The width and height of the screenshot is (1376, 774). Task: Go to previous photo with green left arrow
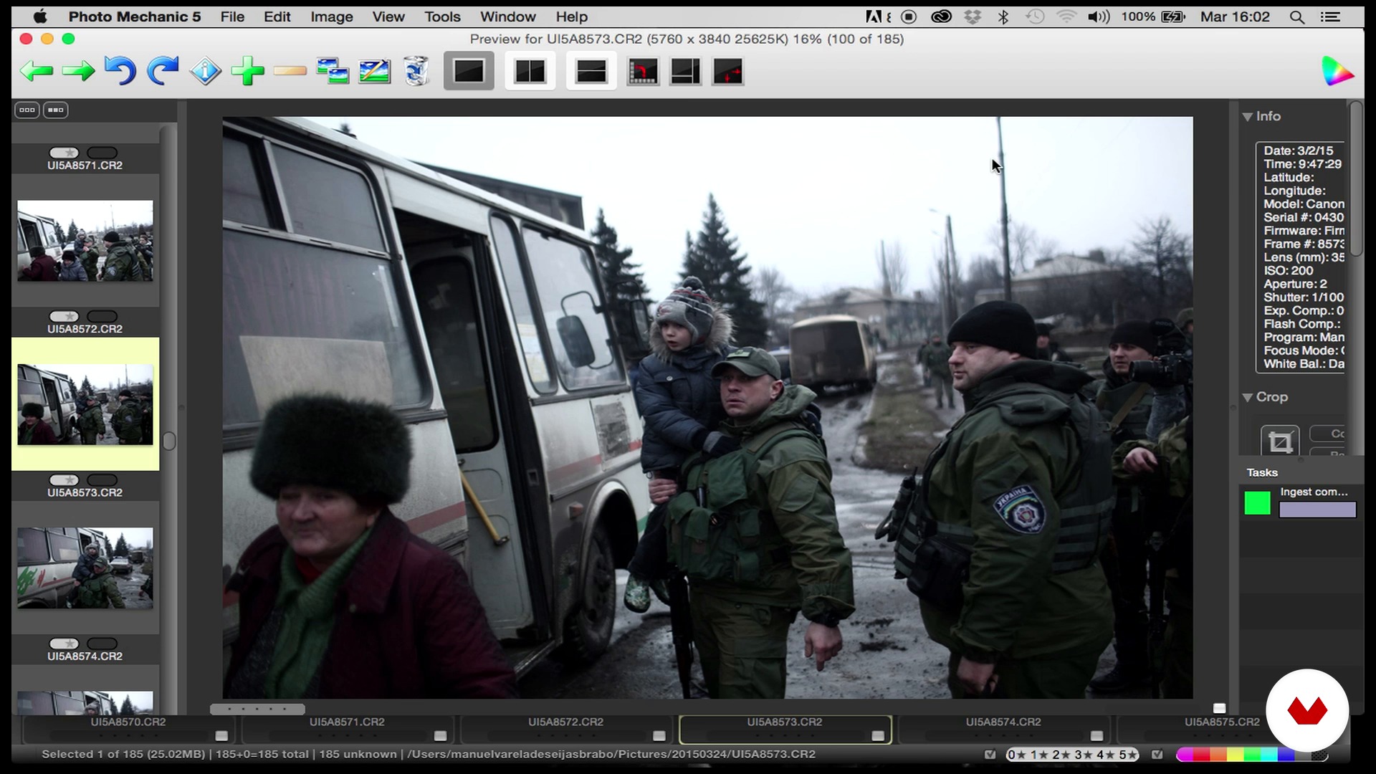tap(37, 71)
